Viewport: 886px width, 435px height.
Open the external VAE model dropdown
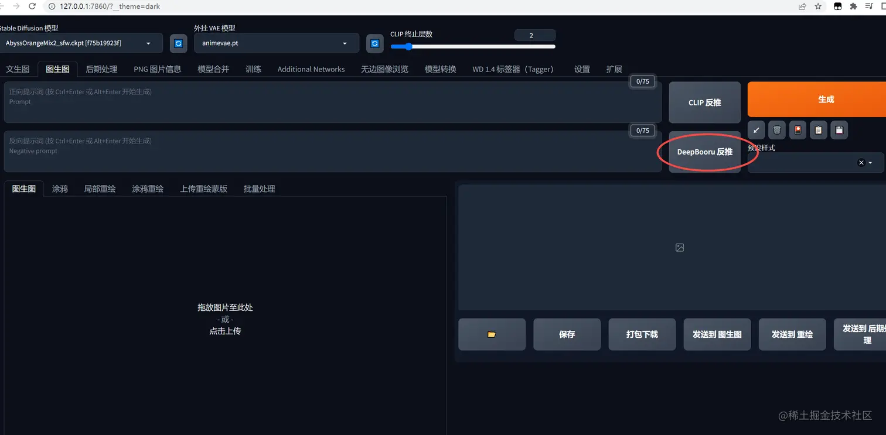[277, 43]
